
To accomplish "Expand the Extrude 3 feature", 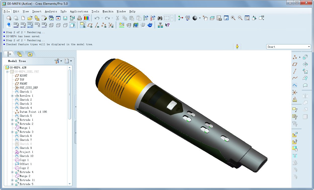I will click(x=12, y=132).
